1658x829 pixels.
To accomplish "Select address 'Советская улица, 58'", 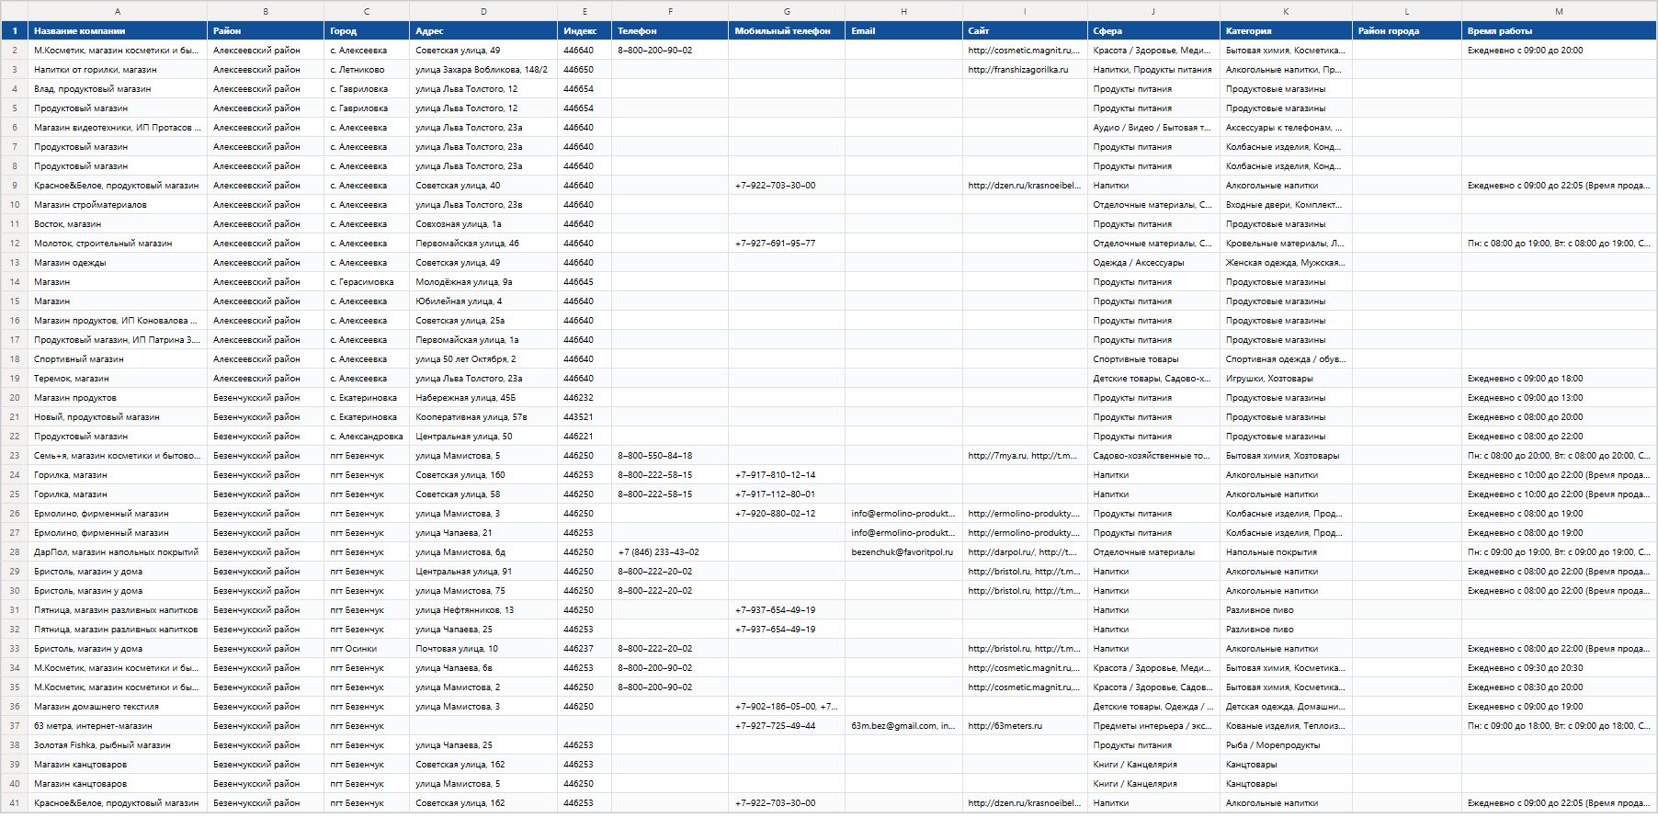I will click(x=483, y=494).
